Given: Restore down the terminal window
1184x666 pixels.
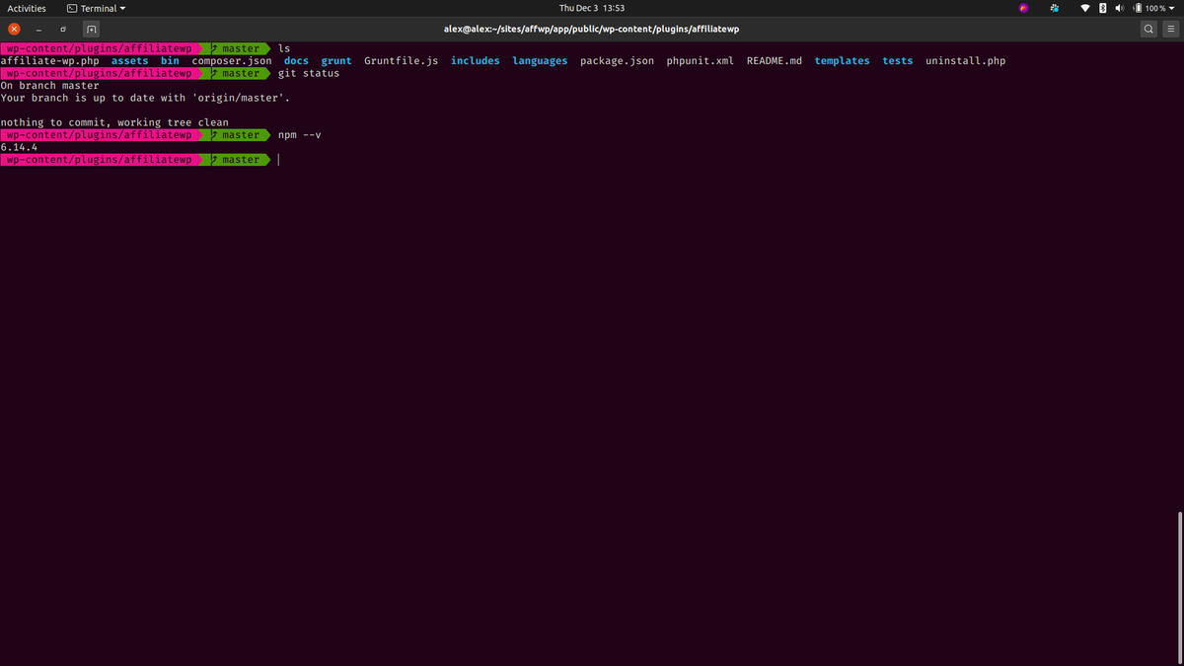Looking at the screenshot, I should (x=63, y=29).
